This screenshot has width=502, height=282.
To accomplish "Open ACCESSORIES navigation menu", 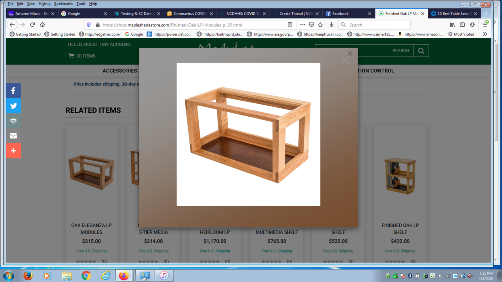I will pyautogui.click(x=120, y=71).
